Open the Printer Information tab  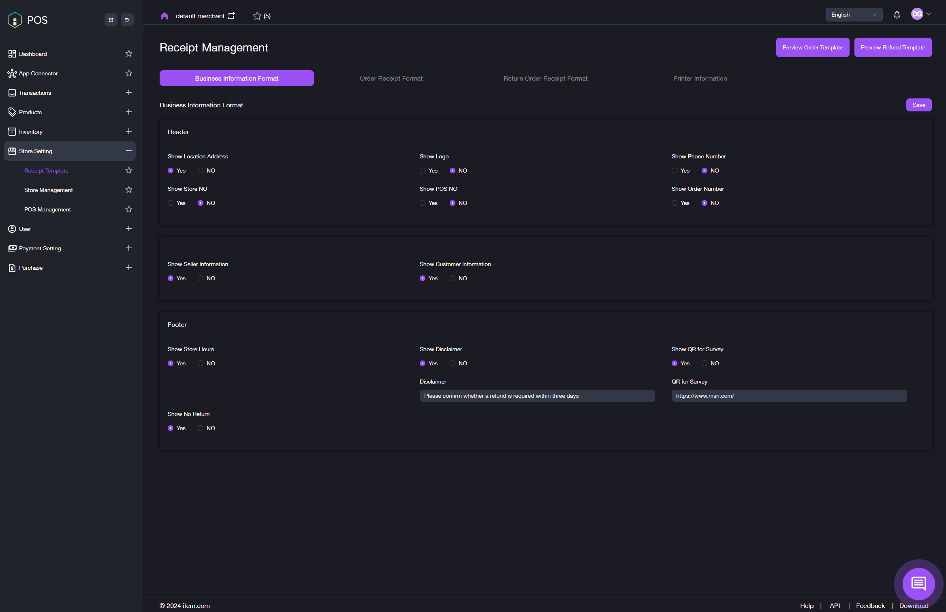[x=700, y=78]
